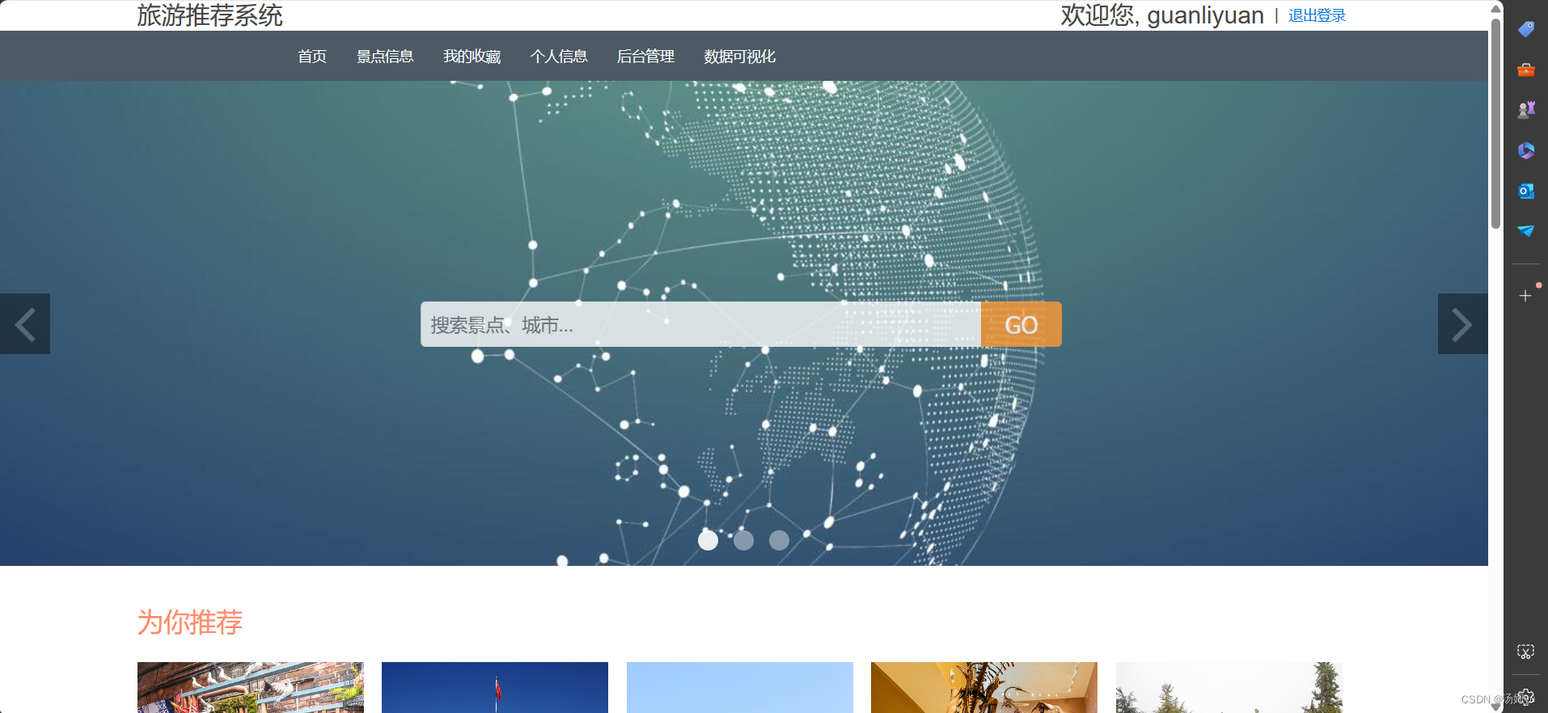The height and width of the screenshot is (713, 1548).
Task: Open the 首页 navigation item
Action: pos(312,57)
